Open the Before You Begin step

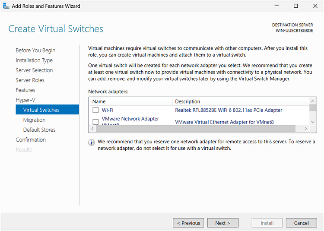(35, 51)
